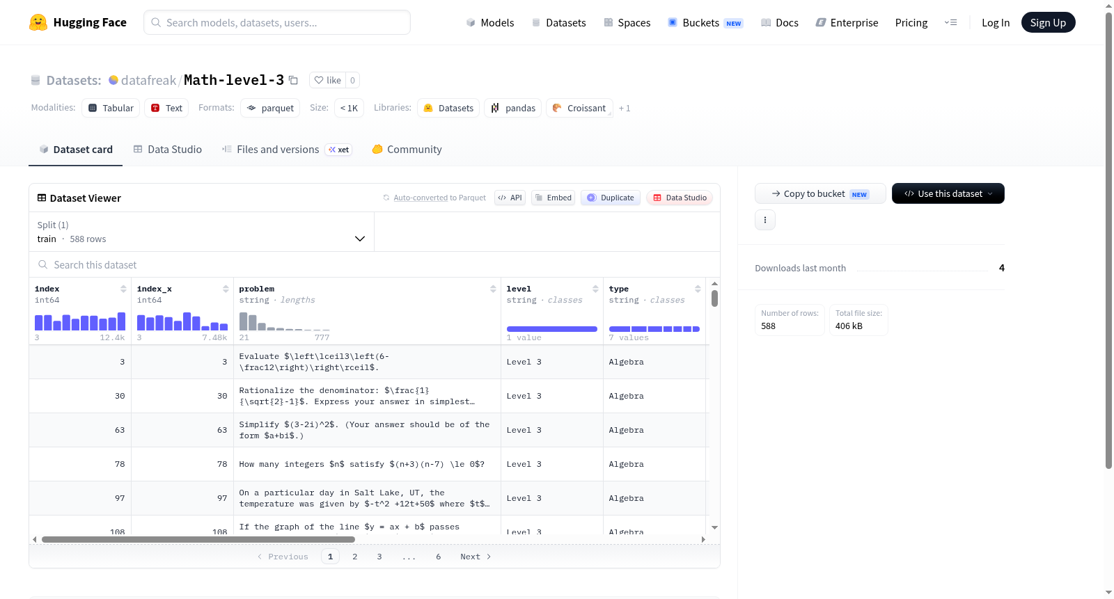Focus the global search field
The image size is (1114, 599).
(277, 22)
